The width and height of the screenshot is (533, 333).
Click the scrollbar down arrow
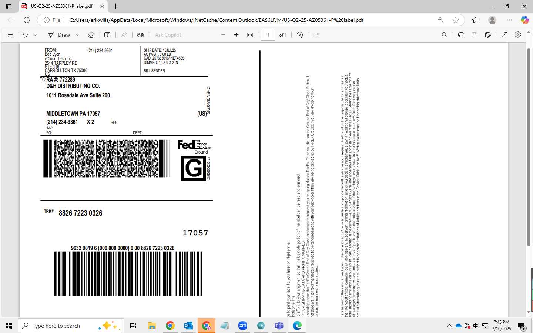(x=529, y=313)
